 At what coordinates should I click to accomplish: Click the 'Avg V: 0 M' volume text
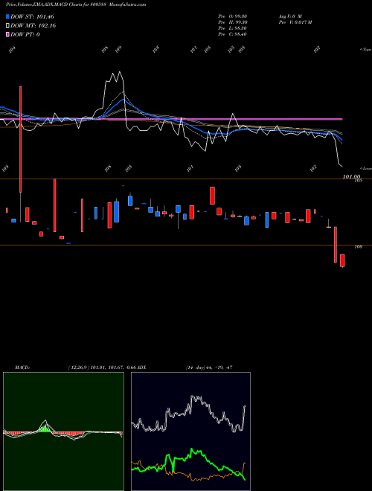point(290,16)
